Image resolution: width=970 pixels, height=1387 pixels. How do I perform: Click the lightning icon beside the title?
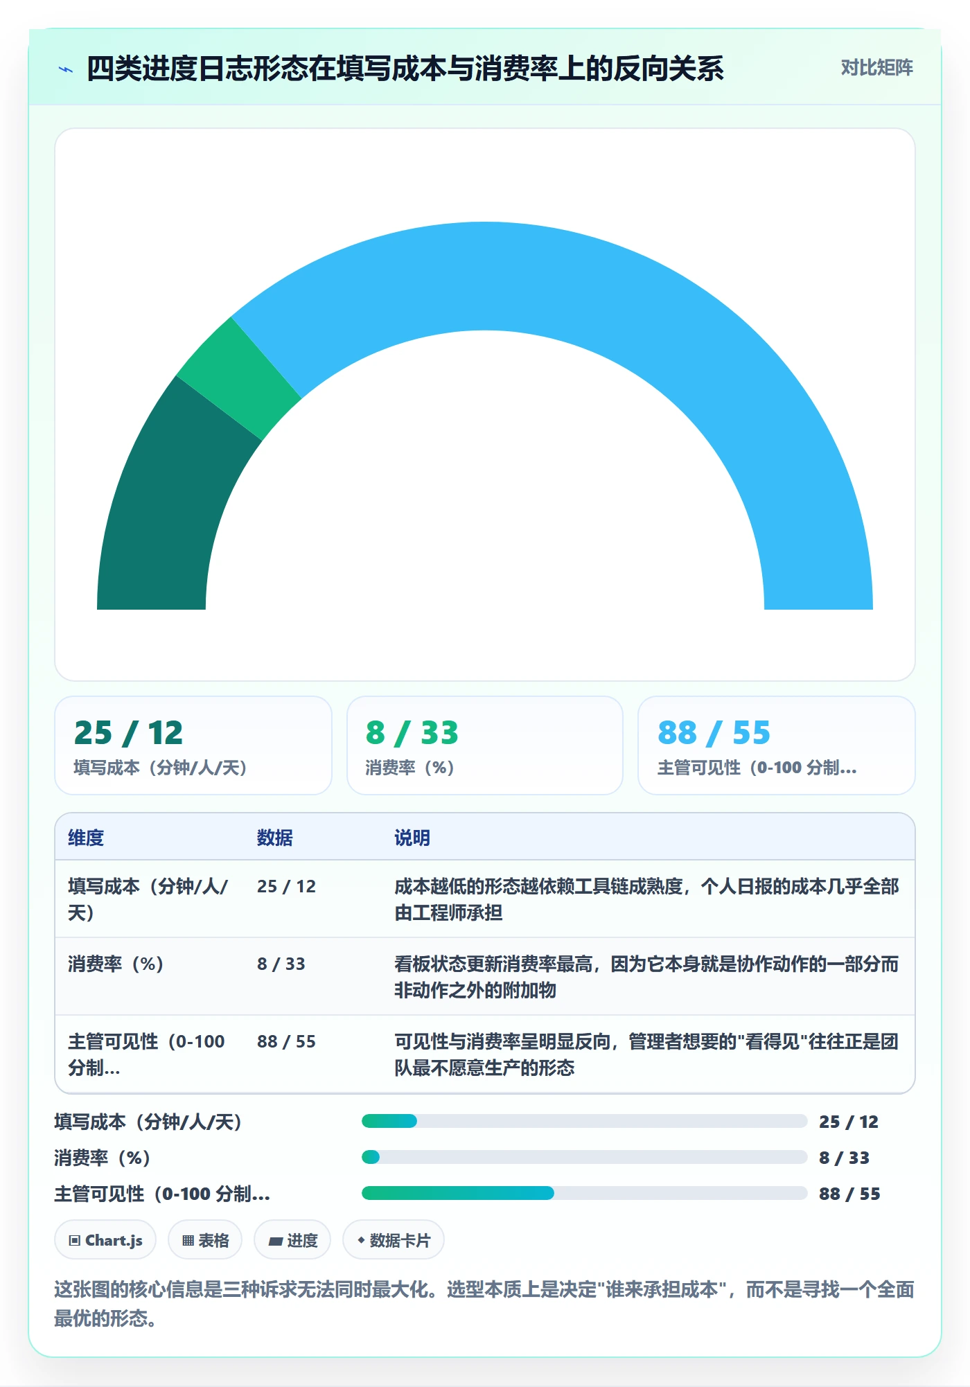click(66, 69)
